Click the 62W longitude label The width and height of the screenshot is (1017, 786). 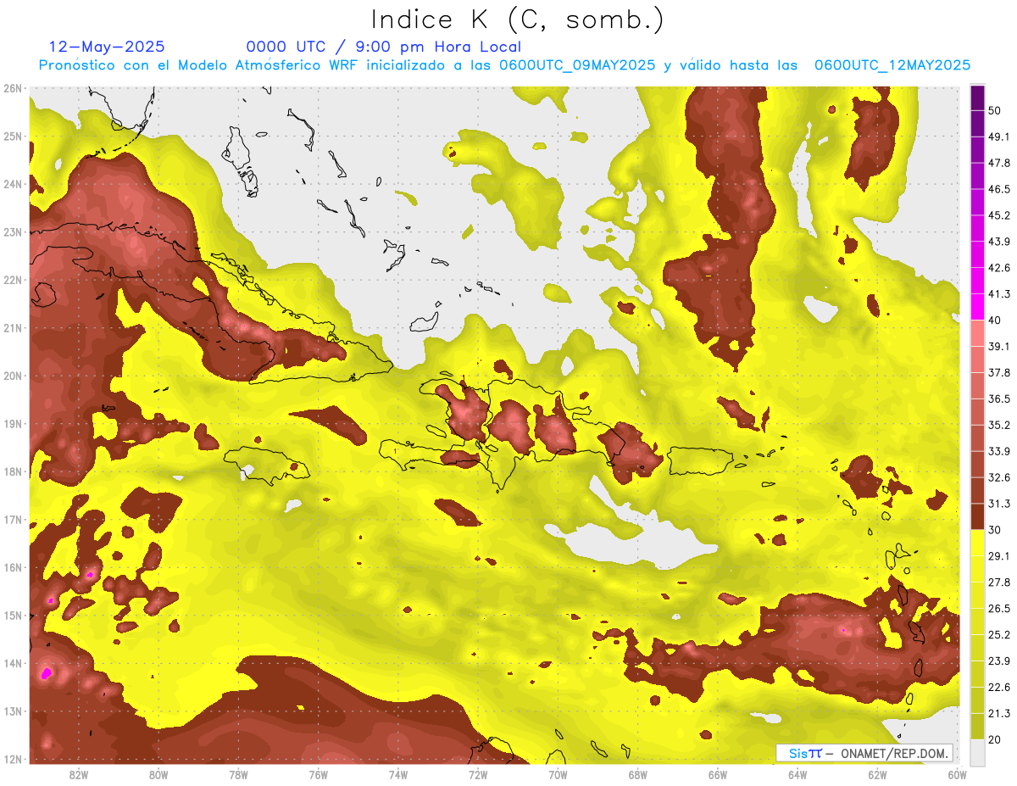click(x=876, y=775)
